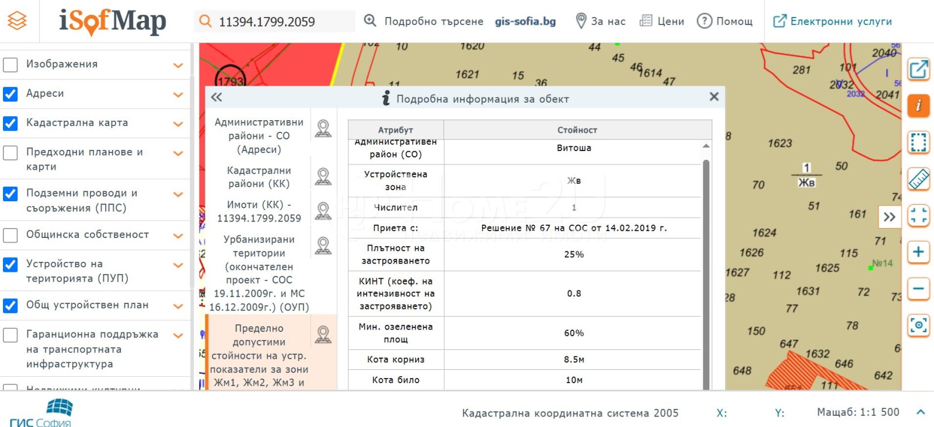Screen dimensions: 934x427
Task: Open the Цени menu item
Action: point(662,22)
